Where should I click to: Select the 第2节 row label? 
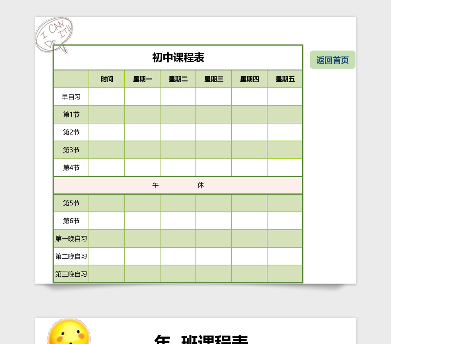pyautogui.click(x=71, y=132)
